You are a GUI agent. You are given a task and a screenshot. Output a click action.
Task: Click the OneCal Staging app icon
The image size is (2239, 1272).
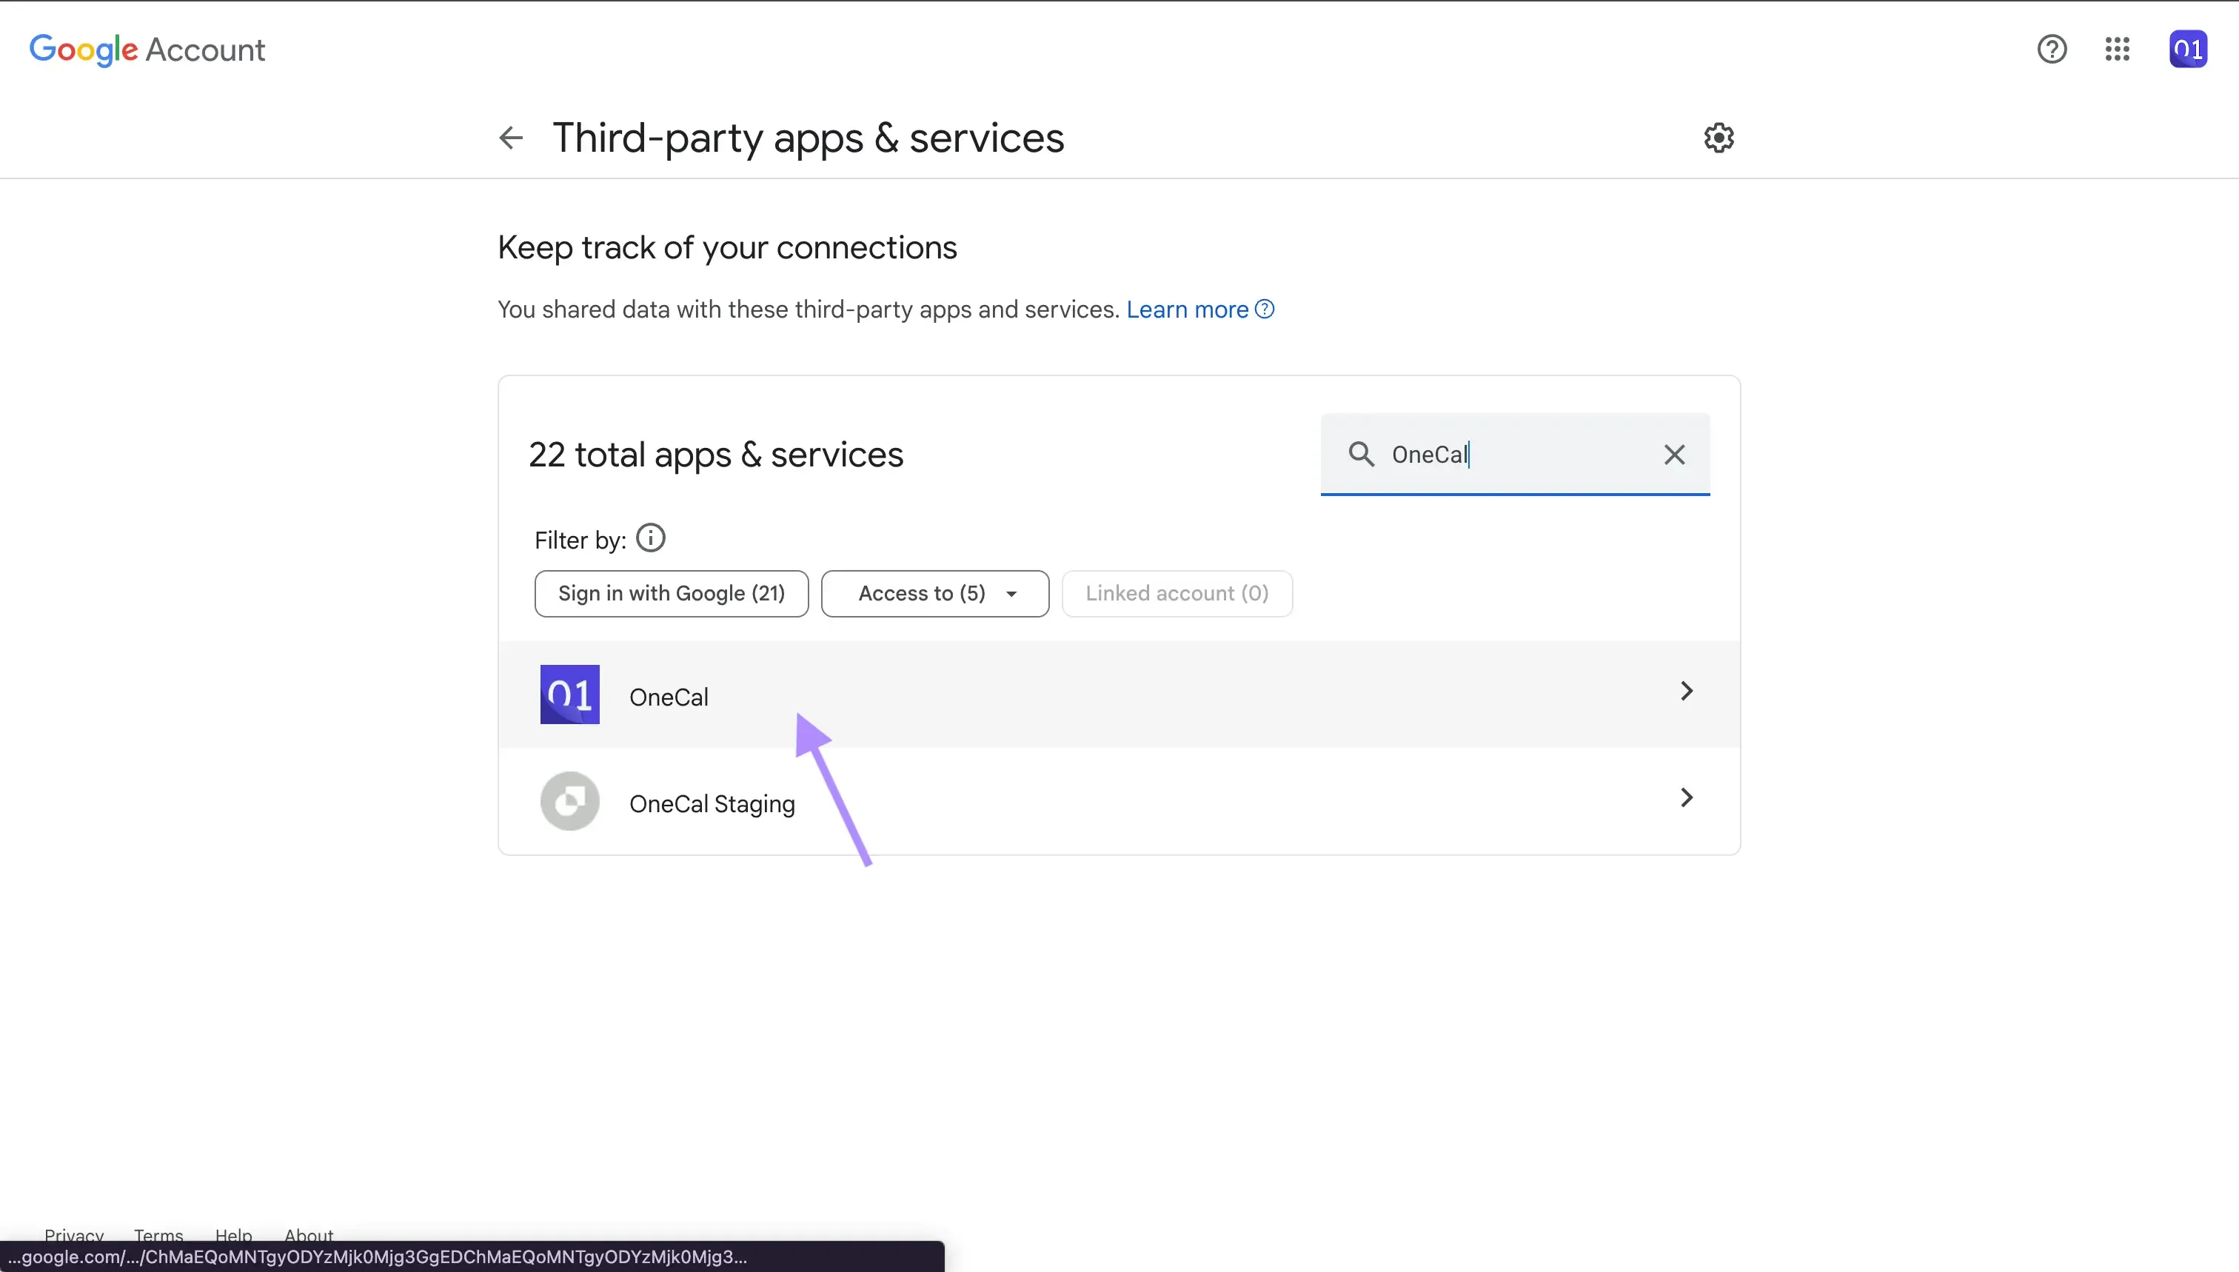coord(569,800)
